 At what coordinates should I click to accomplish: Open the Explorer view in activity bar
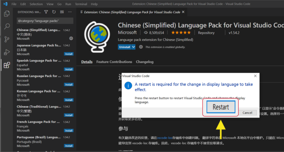pyautogui.click(x=7, y=14)
